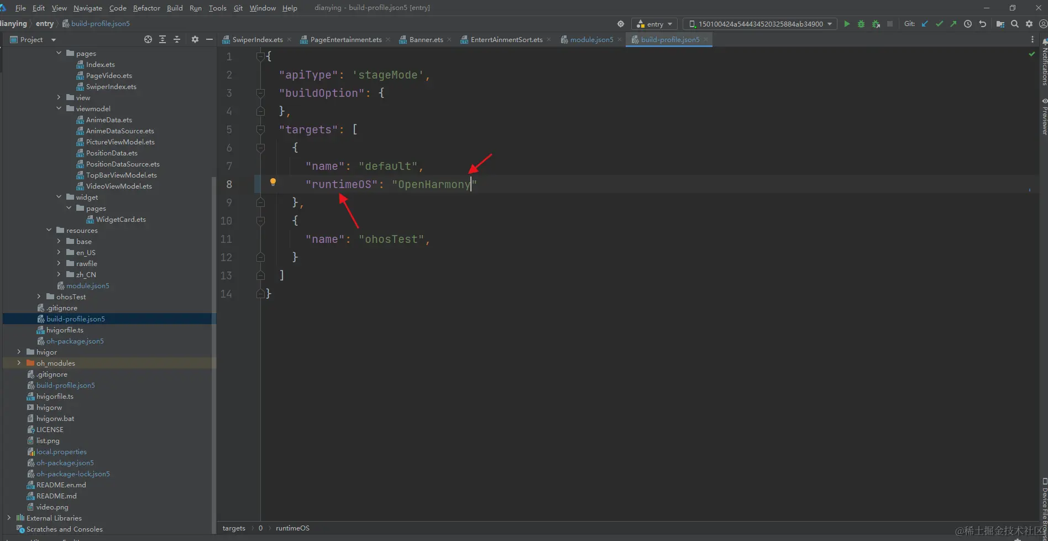Viewport: 1048px width, 541px height.
Task: Push commits with the green Git arrow
Action: click(x=953, y=24)
